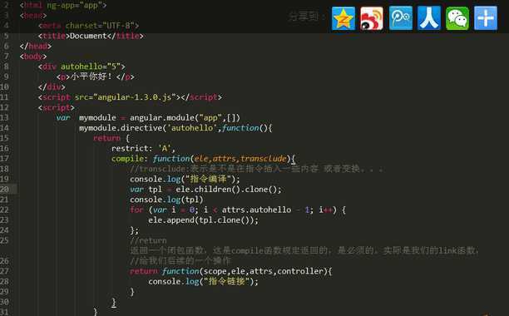Image resolution: width=509 pixels, height=316 pixels.
Task: Share to Tencent Weibo icon
Action: pyautogui.click(x=401, y=18)
